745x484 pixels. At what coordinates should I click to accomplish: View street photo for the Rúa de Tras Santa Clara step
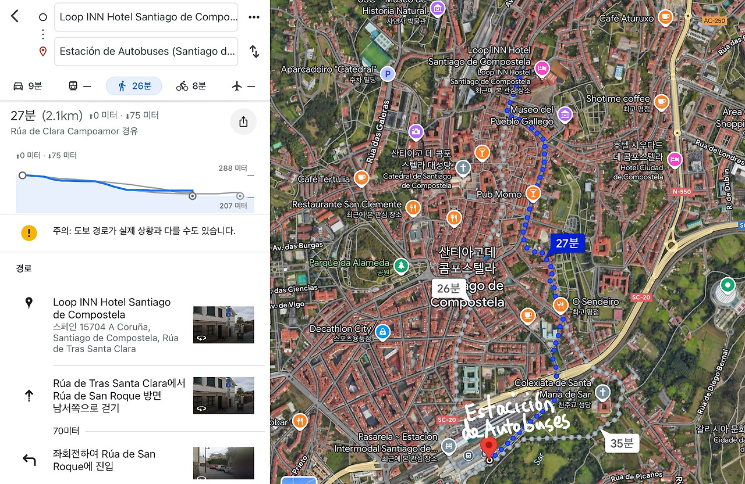click(x=223, y=395)
